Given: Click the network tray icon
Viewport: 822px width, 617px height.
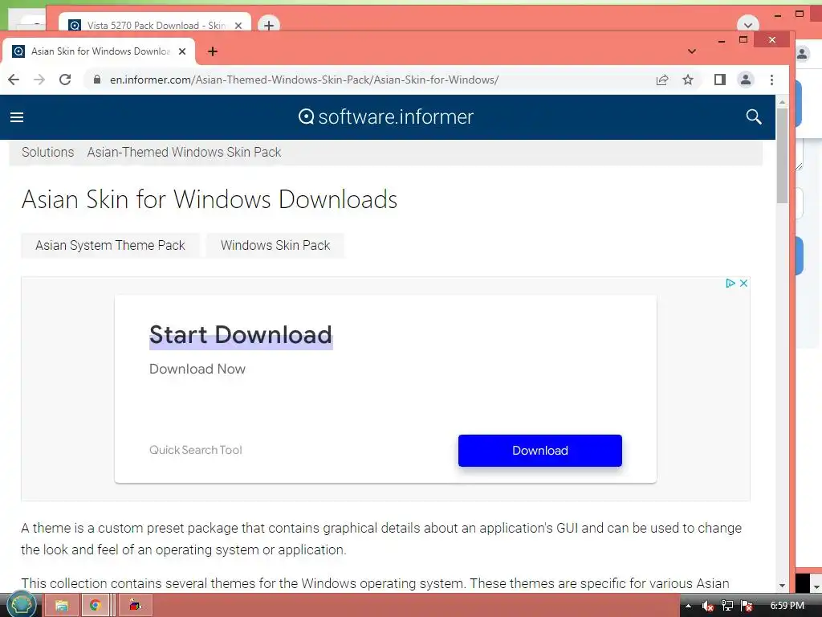Looking at the screenshot, I should click(x=727, y=606).
